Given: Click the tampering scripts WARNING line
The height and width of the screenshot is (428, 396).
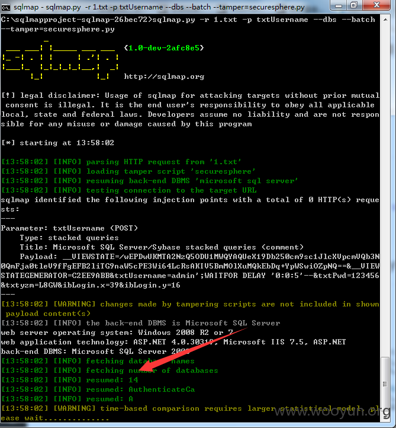Looking at the screenshot, I should click(190, 309).
